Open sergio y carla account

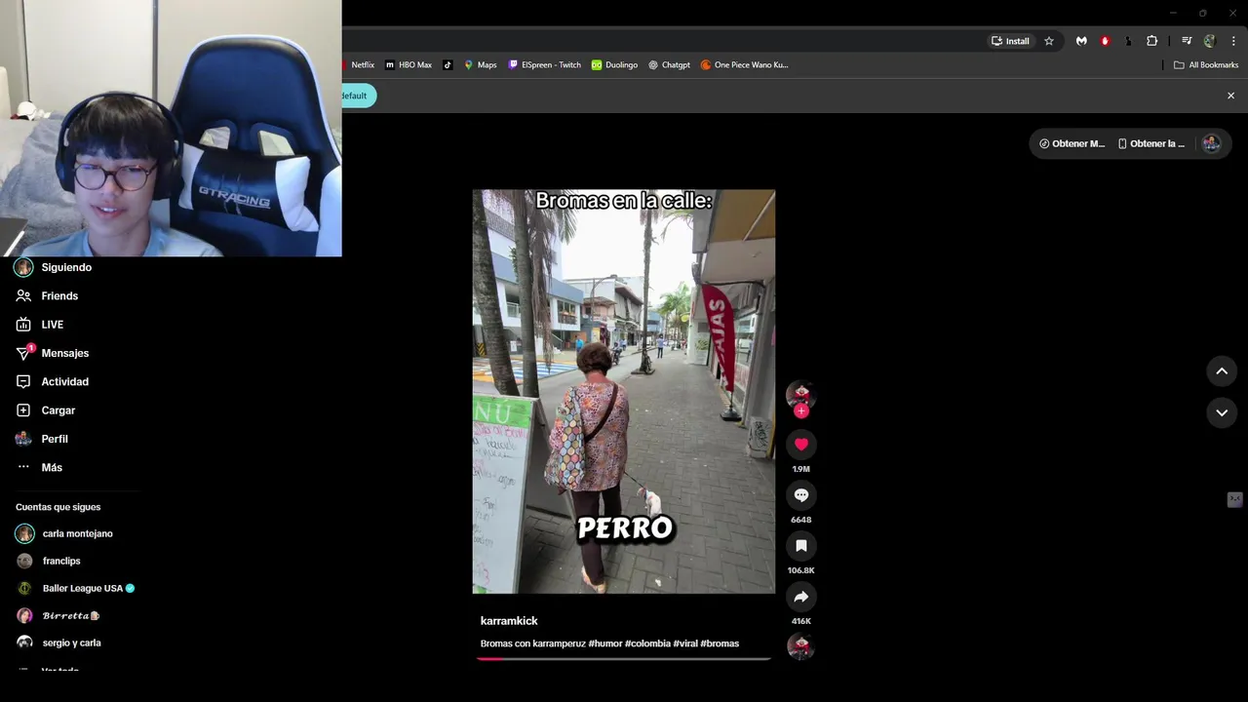pyautogui.click(x=70, y=643)
